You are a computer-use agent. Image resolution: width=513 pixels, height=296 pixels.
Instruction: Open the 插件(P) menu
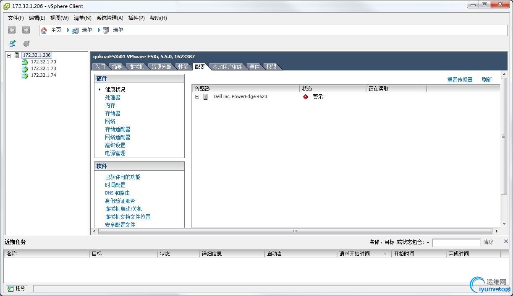click(x=136, y=18)
